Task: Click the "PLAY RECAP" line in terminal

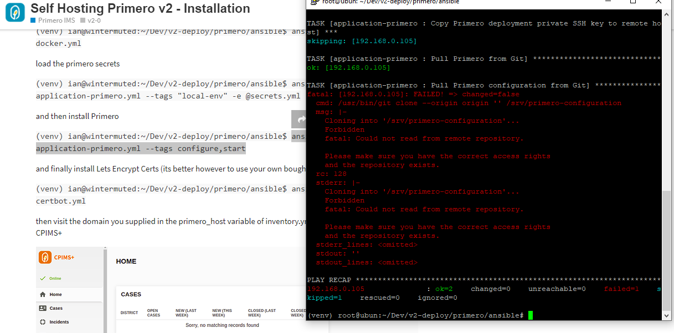Action: 483,280
